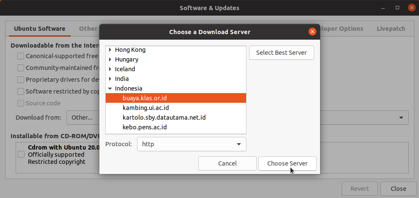This screenshot has width=419, height=198.
Task: Toggle Software restricted by copyright checkbox
Action: click(x=21, y=91)
